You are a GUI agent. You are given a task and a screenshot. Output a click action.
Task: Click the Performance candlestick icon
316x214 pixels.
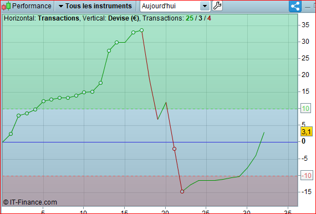point(6,6)
